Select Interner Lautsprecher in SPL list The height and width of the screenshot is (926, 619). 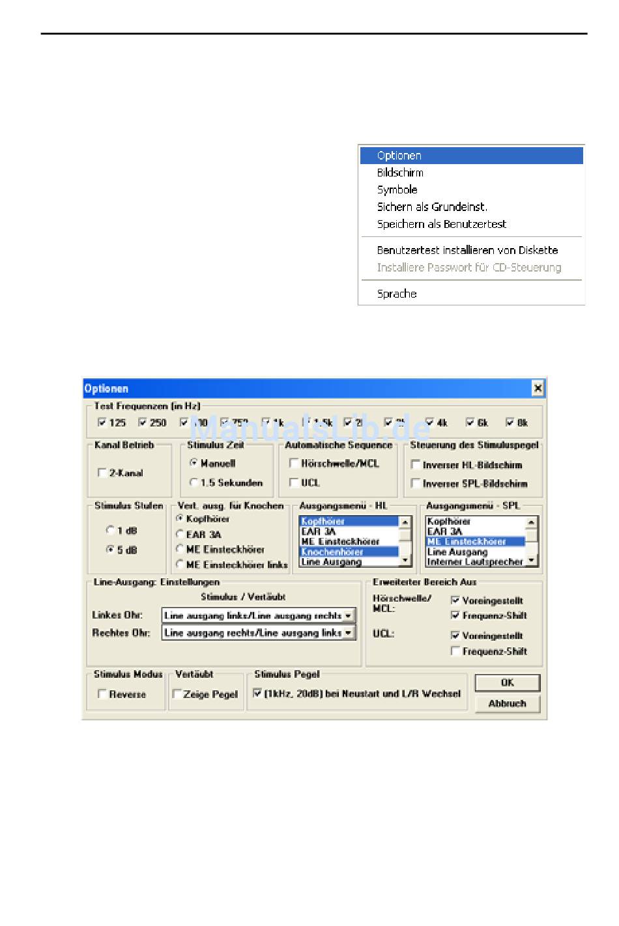[x=476, y=561]
